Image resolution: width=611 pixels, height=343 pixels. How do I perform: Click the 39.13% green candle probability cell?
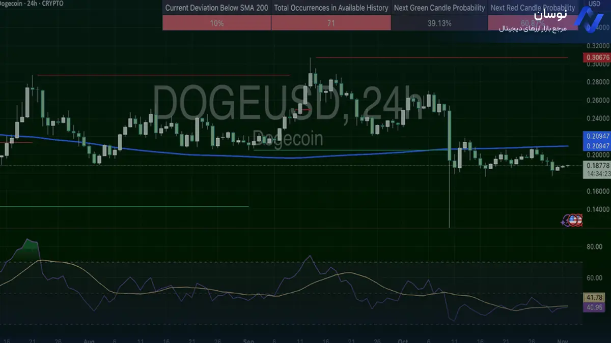point(439,23)
